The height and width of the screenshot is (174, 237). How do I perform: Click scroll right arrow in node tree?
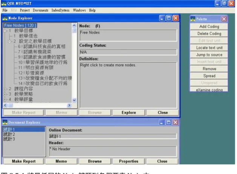[x=69, y=105]
